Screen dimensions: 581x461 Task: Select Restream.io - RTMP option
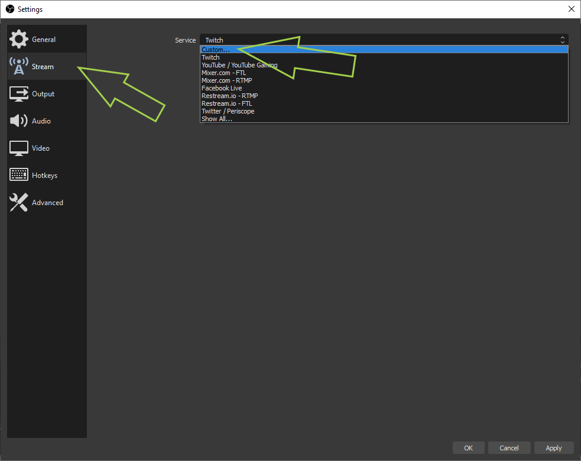(x=229, y=96)
